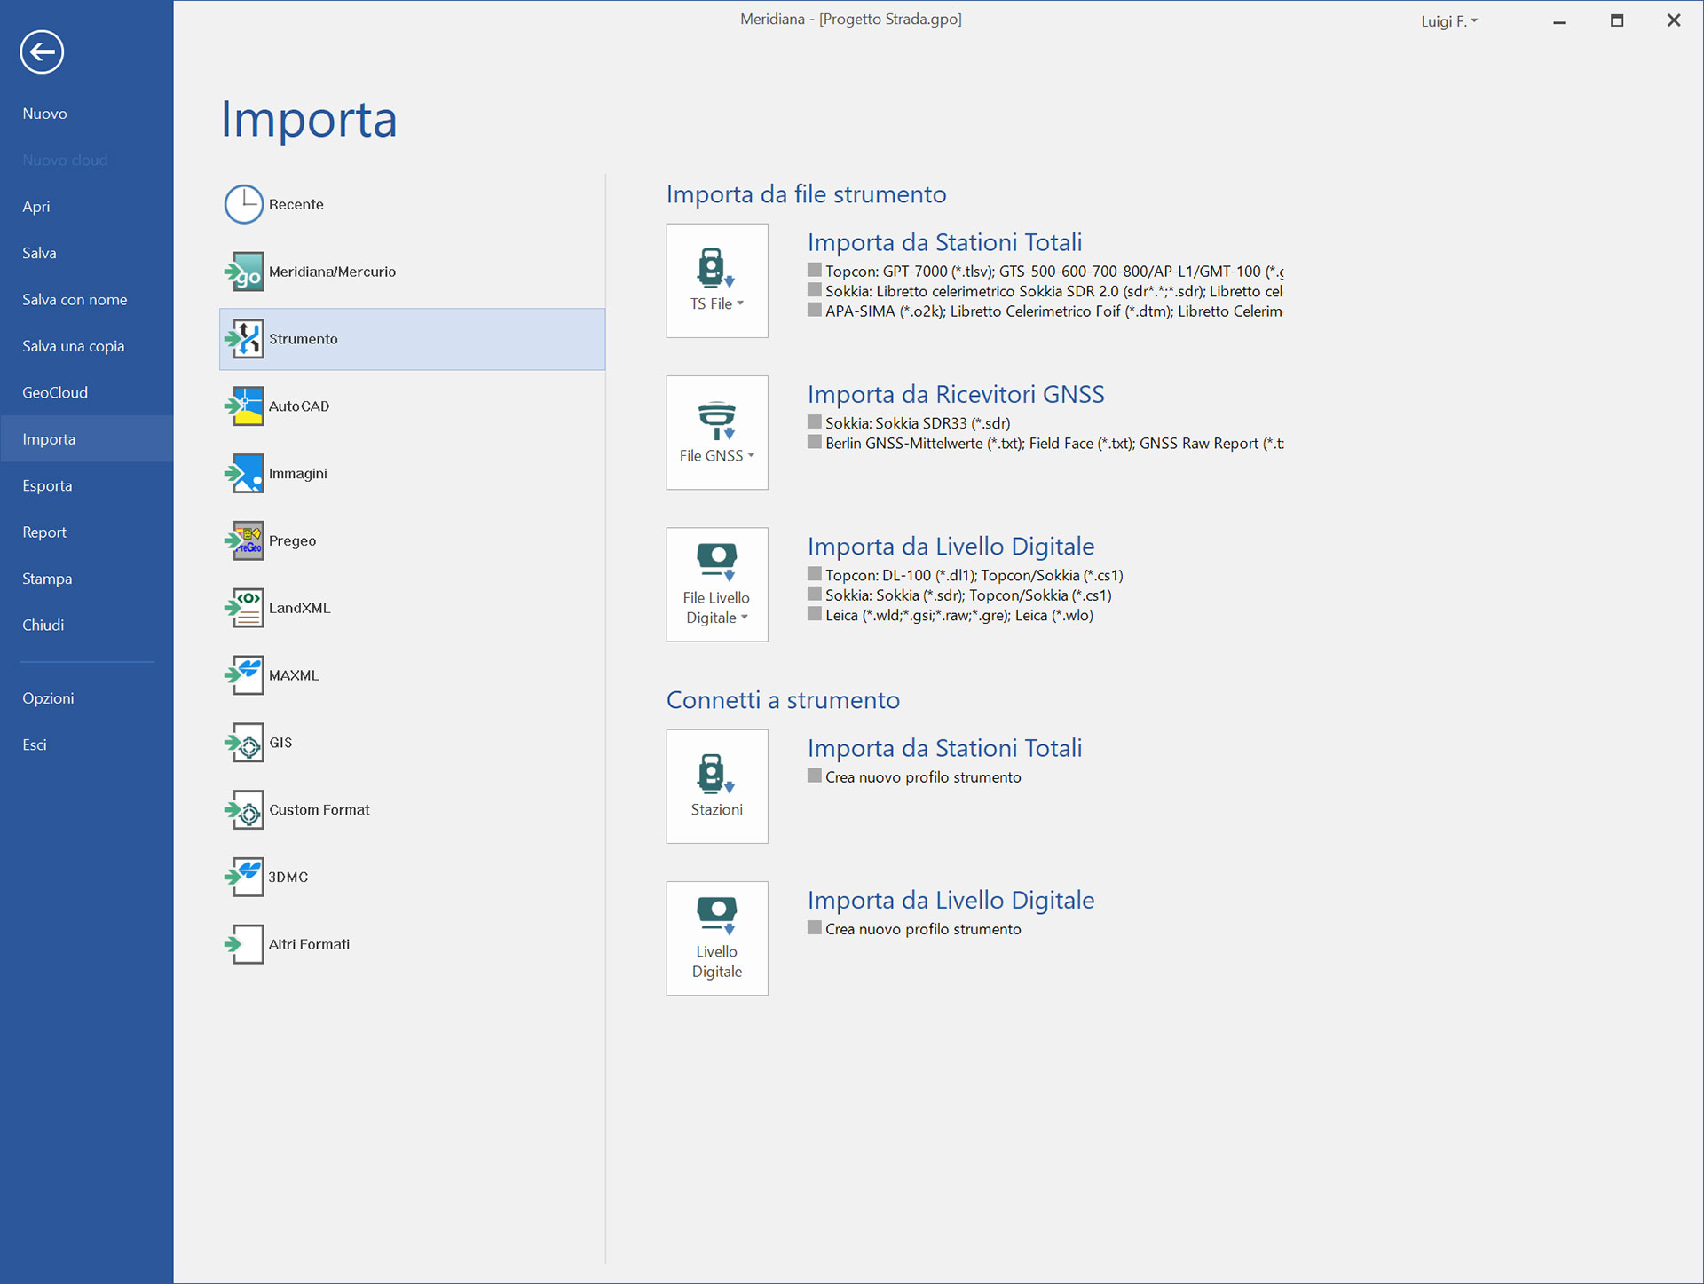Open the File GNSS dropdown
This screenshot has height=1284, width=1704.
click(x=717, y=432)
